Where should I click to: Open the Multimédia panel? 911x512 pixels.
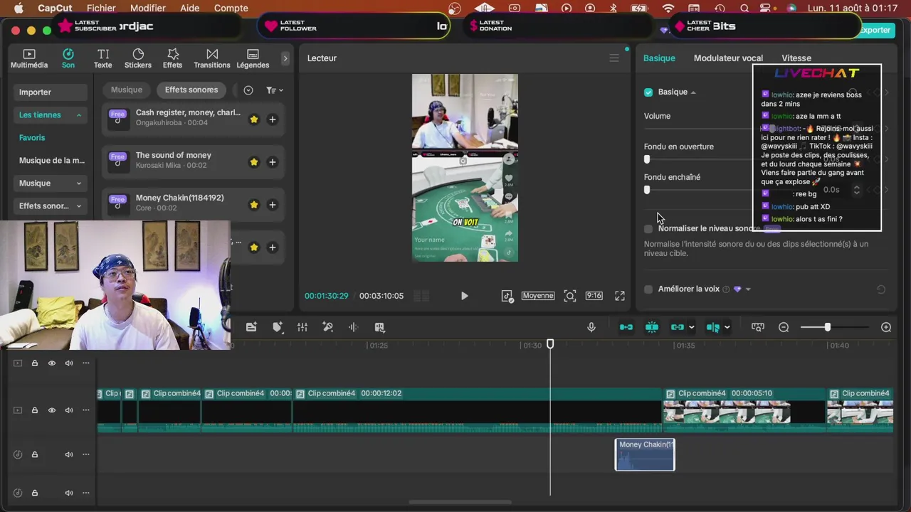tap(29, 58)
